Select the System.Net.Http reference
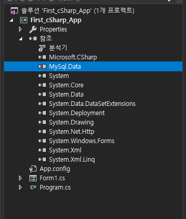Viewport: 186px width, 219px height. click(x=72, y=132)
